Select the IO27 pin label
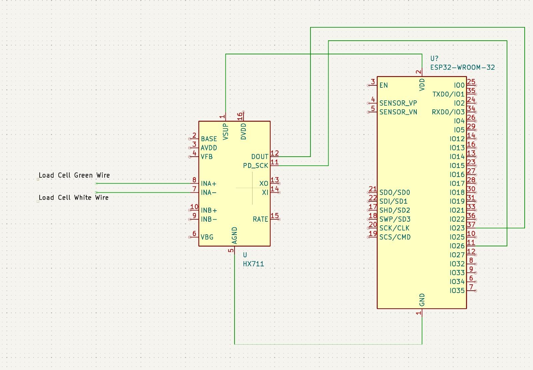 (457, 255)
